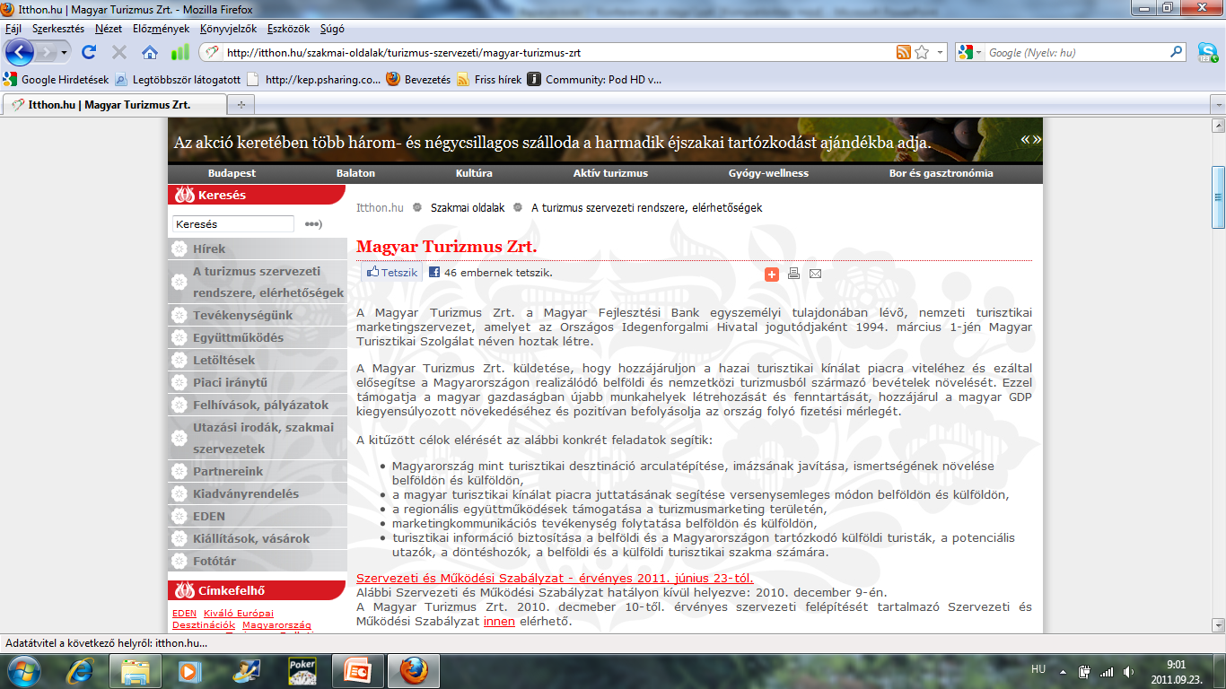Open the media player taskbar icon
This screenshot has width=1226, height=689.
click(190, 670)
